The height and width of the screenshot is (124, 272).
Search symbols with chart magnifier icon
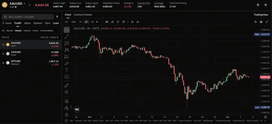pos(256,22)
